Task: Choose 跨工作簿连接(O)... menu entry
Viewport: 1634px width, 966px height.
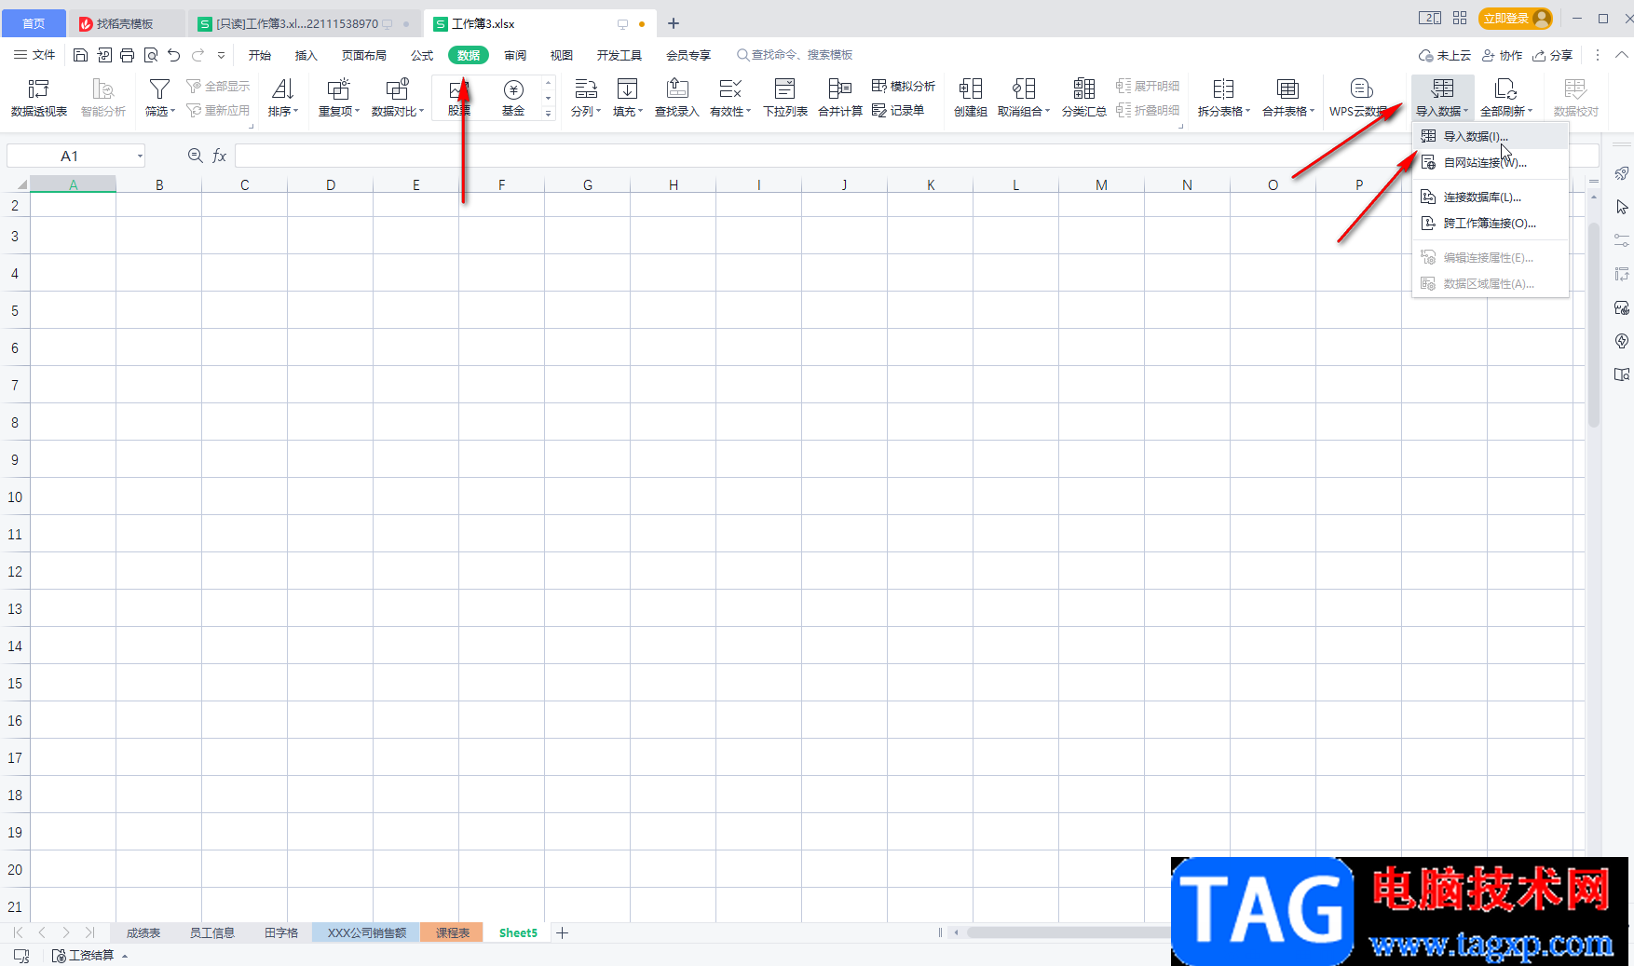Action: pyautogui.click(x=1491, y=223)
